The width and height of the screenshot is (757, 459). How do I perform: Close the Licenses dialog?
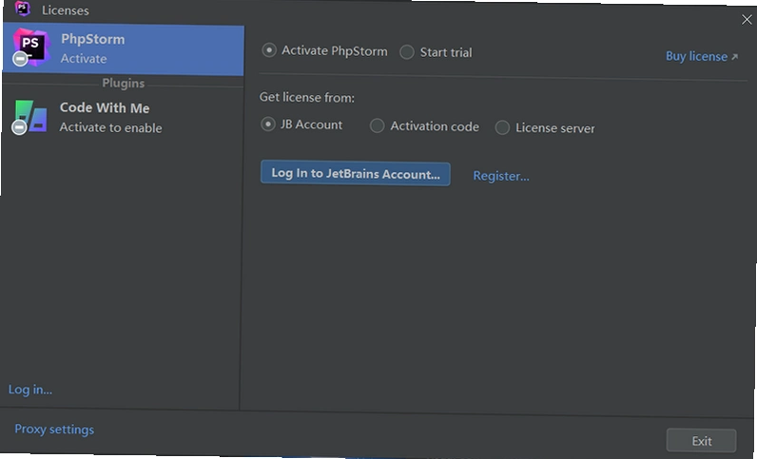(x=747, y=20)
